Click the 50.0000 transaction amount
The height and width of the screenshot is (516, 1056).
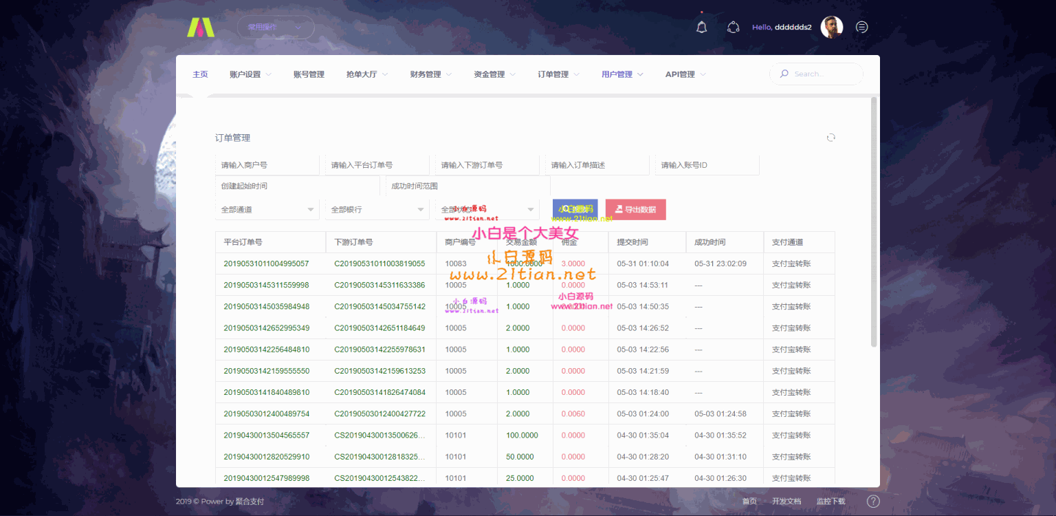point(520,457)
